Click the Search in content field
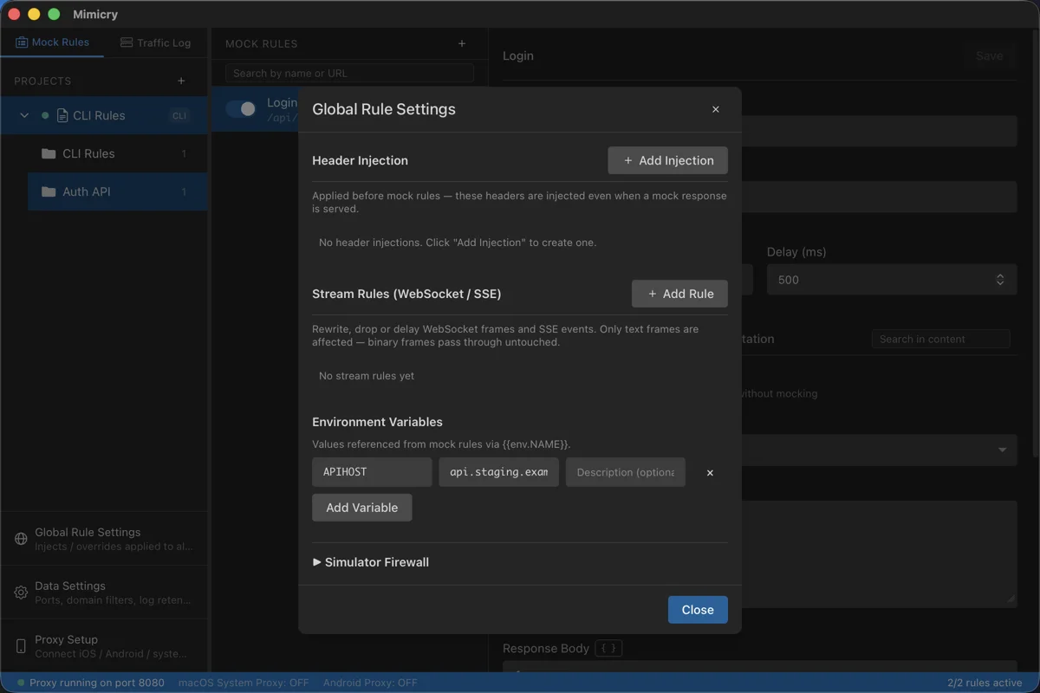The image size is (1040, 693). 941,339
